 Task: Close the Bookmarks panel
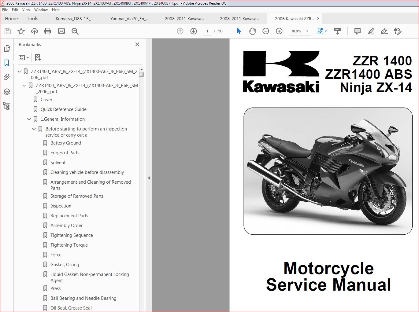137,44
